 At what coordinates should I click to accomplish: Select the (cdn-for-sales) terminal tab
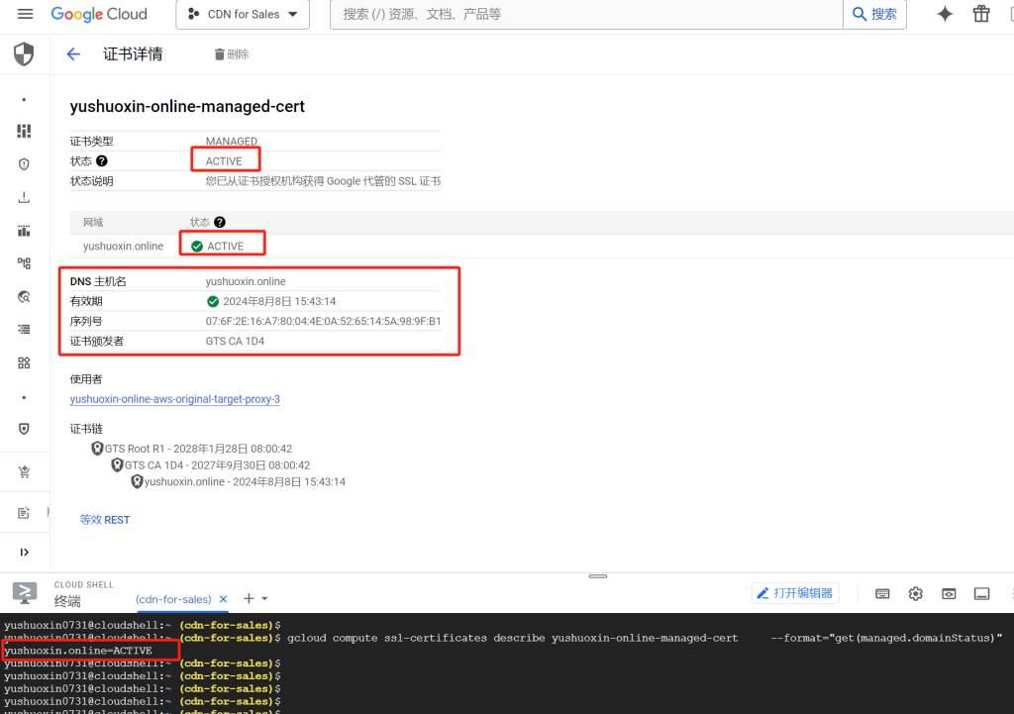click(x=173, y=599)
